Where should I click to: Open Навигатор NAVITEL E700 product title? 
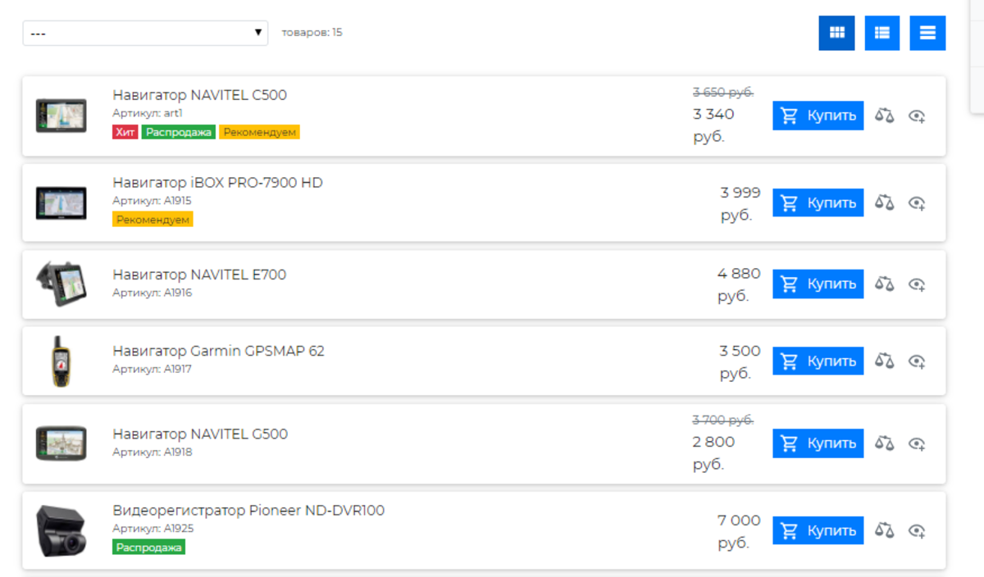click(x=199, y=275)
